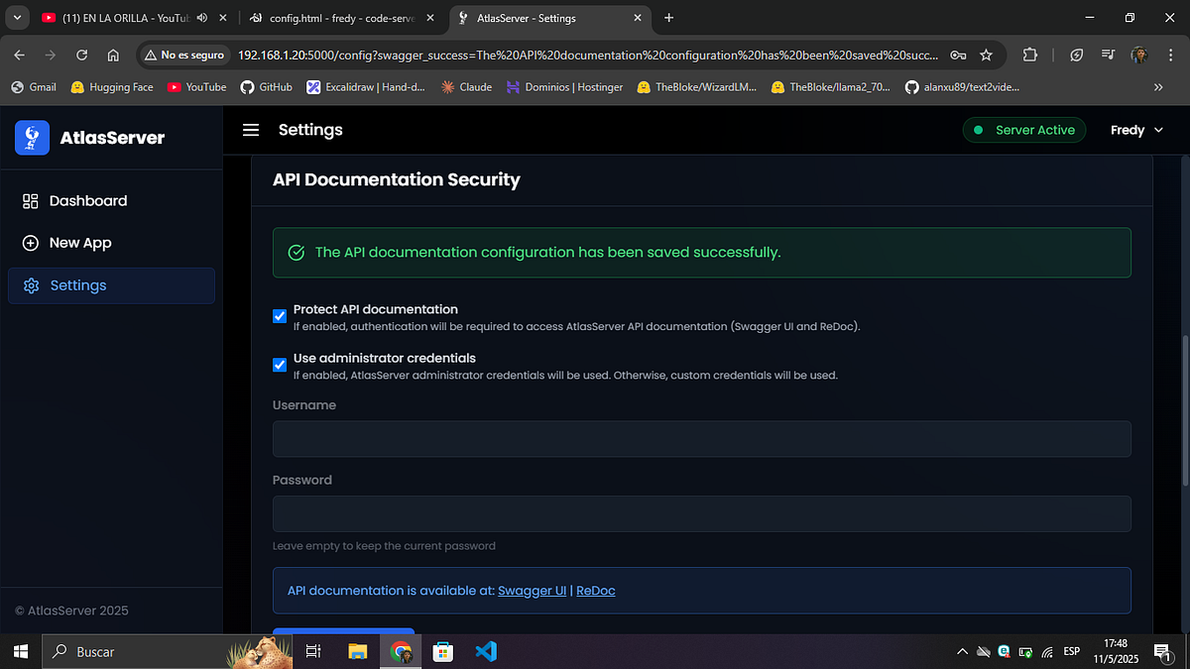Screen dimensions: 1190x669
Task: Click the bookmark star in the address bar
Action: coord(986,56)
